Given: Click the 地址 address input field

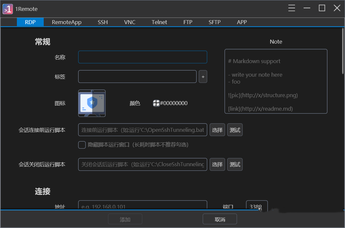Looking at the screenshot, I should (143, 205).
